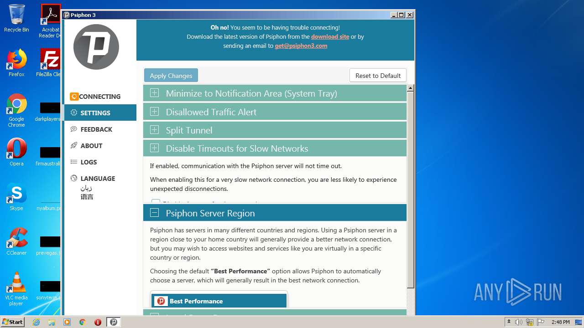
Task: Open Skype desktop shortcut
Action: click(16, 197)
